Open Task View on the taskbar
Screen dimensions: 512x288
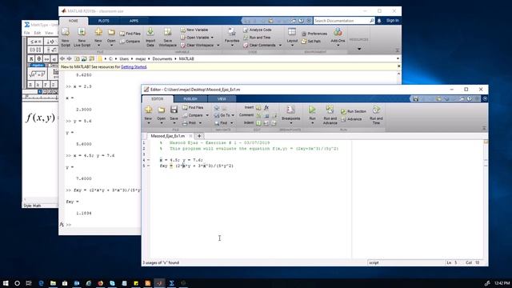pos(29,283)
